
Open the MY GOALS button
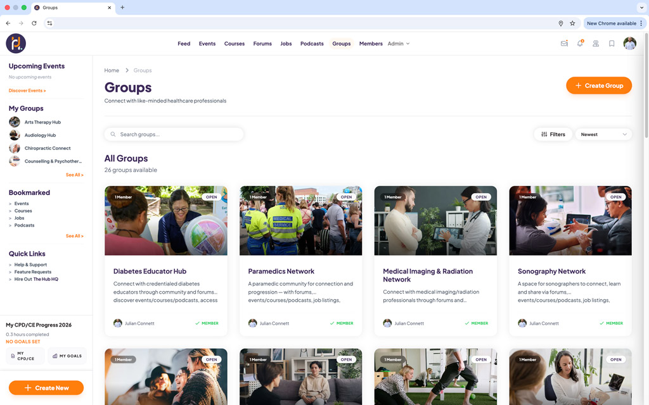coord(67,356)
